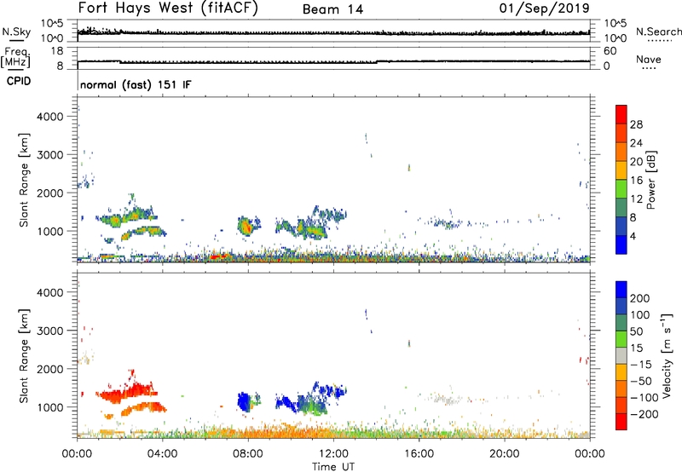Image resolution: width=682 pixels, height=472 pixels.
Task: Click the '08:00' time tick label
Action: point(248,454)
